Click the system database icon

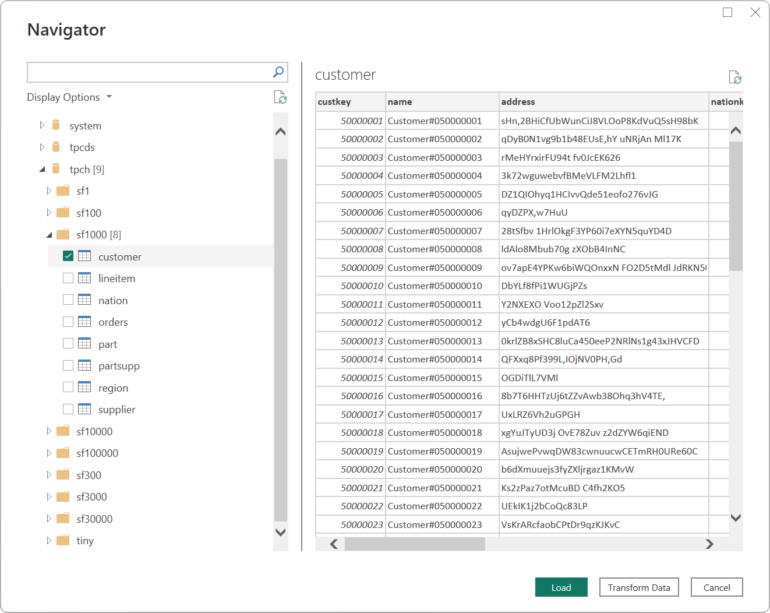(56, 125)
